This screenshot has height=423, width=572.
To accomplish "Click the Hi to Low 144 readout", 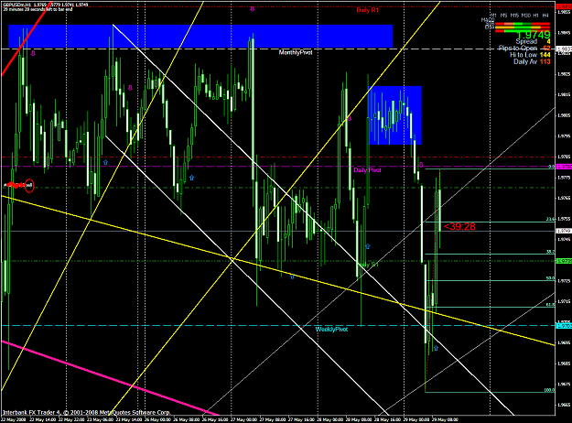I will point(530,55).
